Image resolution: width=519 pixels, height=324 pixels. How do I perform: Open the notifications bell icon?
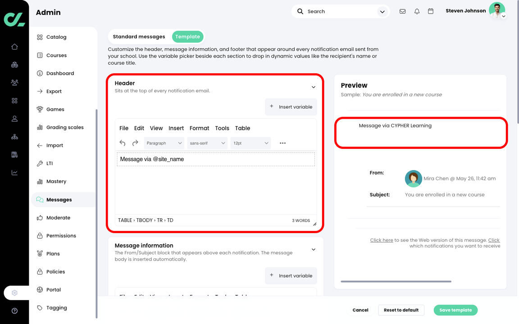pyautogui.click(x=417, y=11)
